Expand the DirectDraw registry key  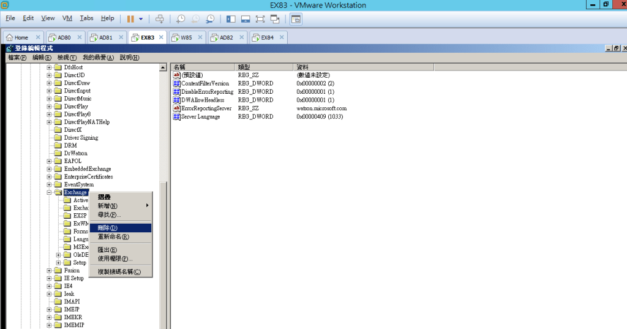[50, 83]
